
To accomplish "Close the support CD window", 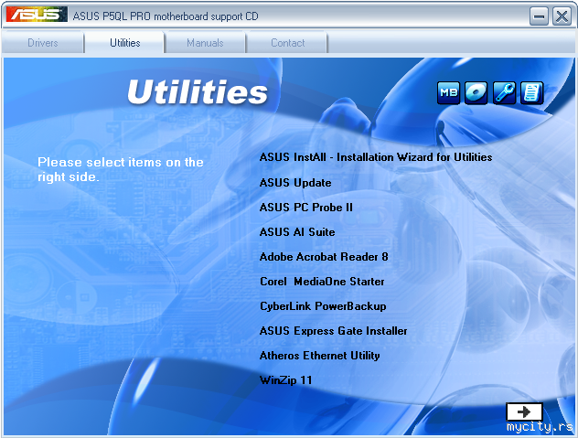I will [562, 16].
